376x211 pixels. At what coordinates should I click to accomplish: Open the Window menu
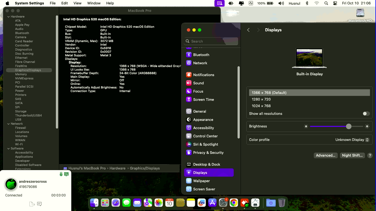coord(94,3)
